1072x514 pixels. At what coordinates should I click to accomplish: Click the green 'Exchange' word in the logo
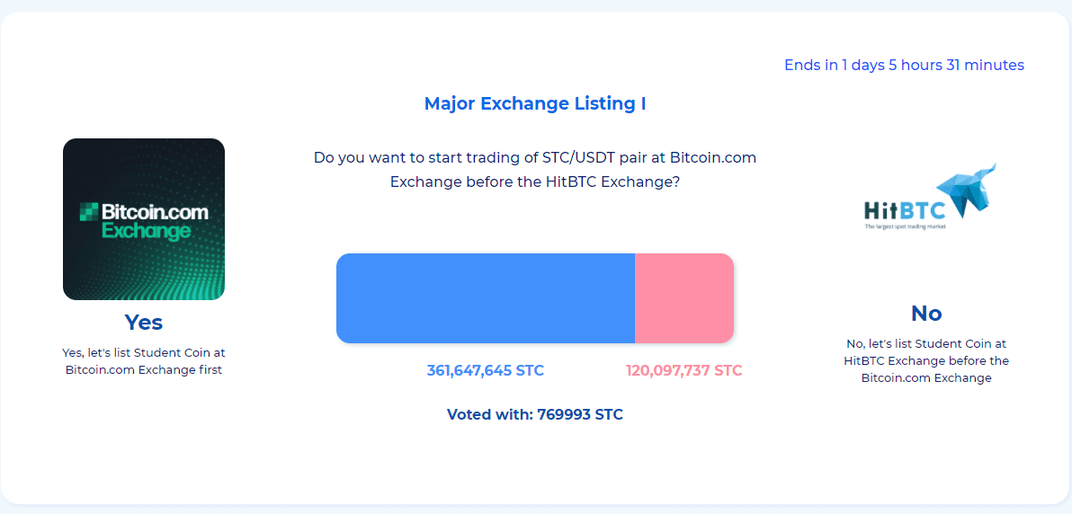click(146, 231)
